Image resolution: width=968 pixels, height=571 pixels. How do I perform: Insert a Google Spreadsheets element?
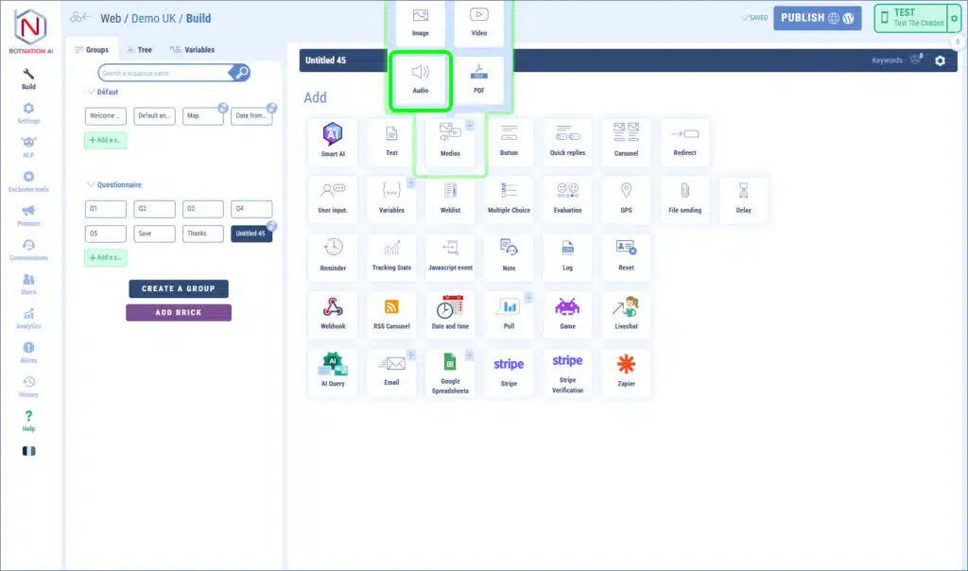pyautogui.click(x=450, y=372)
